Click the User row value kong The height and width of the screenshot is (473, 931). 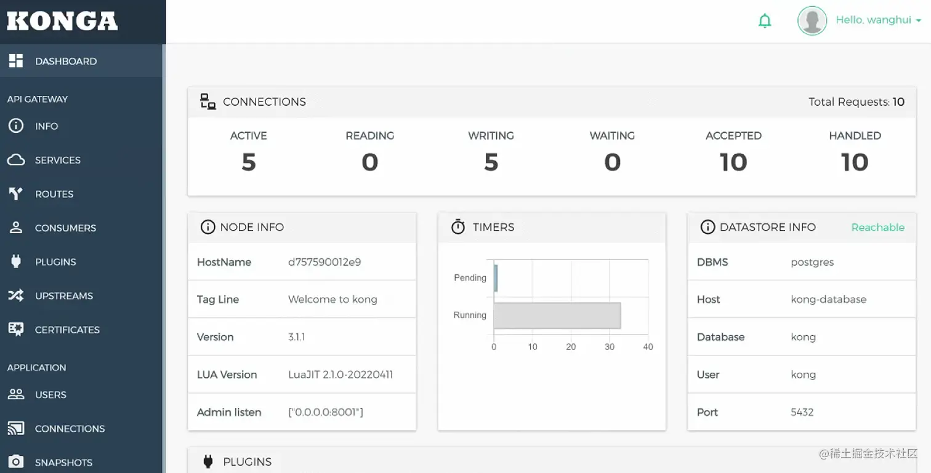(x=803, y=375)
